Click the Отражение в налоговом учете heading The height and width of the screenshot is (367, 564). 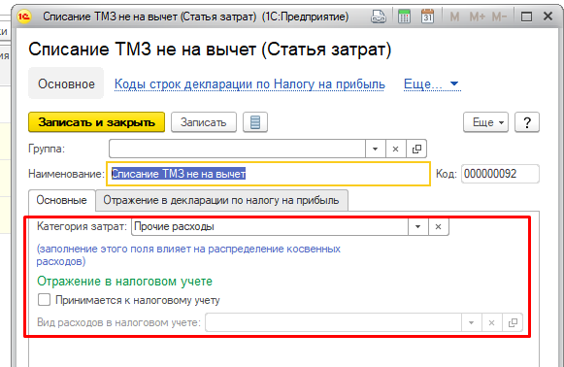[x=125, y=281]
